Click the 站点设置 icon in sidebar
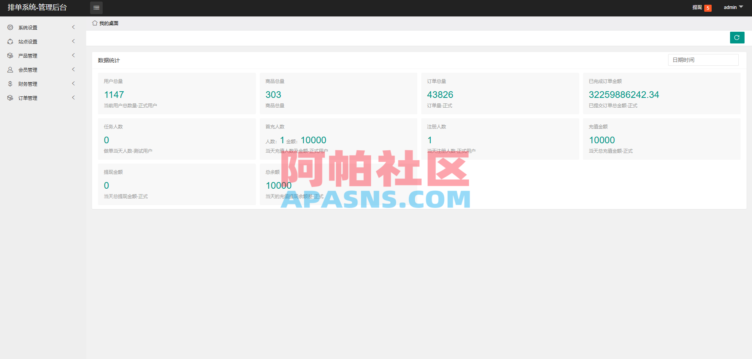Viewport: 752px width, 359px height. pyautogui.click(x=10, y=41)
